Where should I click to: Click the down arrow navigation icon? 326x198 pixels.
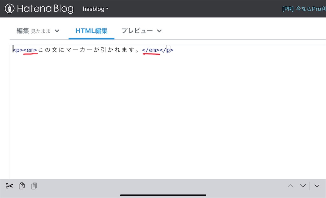click(302, 186)
